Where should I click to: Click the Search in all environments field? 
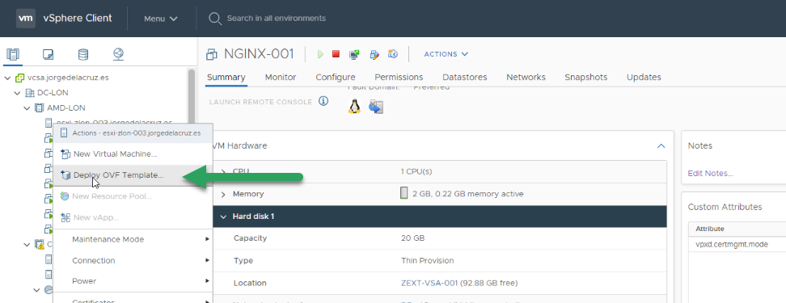277,19
